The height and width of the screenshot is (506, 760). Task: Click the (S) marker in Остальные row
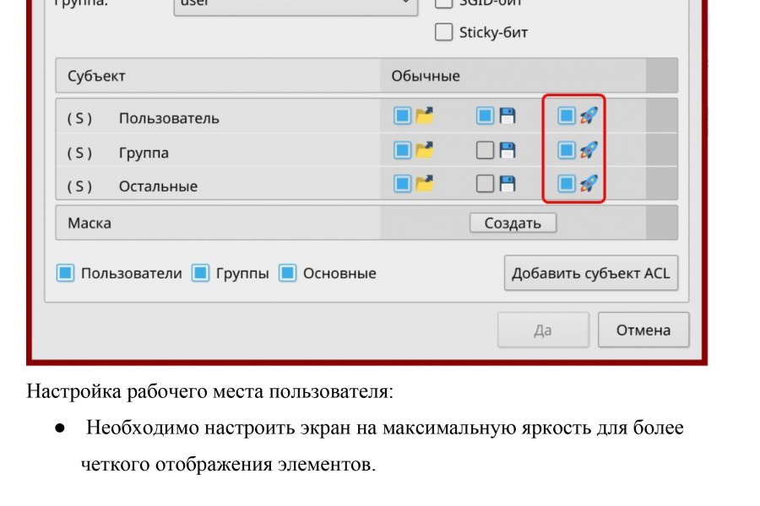click(x=79, y=186)
